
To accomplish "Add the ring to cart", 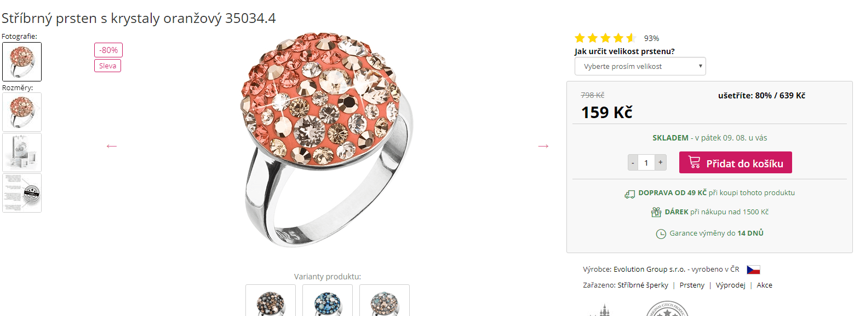I will (x=735, y=162).
